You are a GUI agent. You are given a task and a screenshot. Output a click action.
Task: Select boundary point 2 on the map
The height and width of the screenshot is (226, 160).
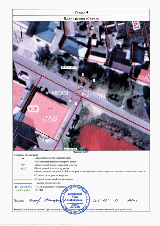94,80
